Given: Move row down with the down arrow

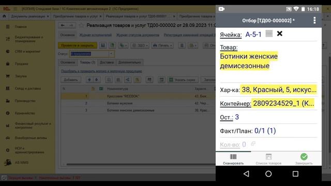Looking at the screenshot, I should [x=97, y=80].
